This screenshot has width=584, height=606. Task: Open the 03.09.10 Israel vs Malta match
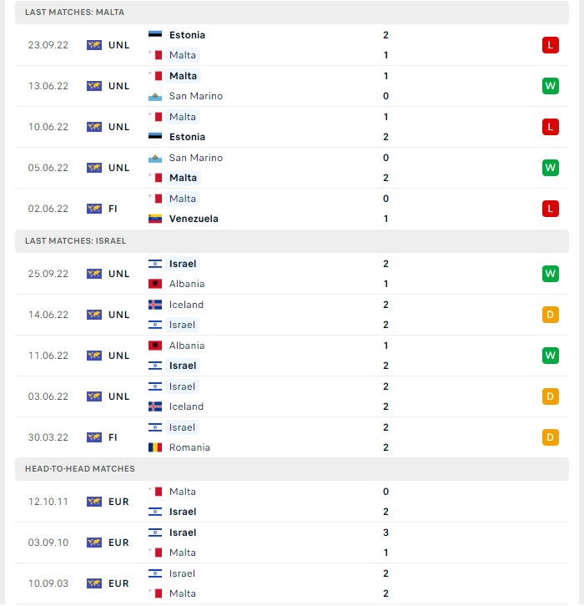(x=292, y=543)
